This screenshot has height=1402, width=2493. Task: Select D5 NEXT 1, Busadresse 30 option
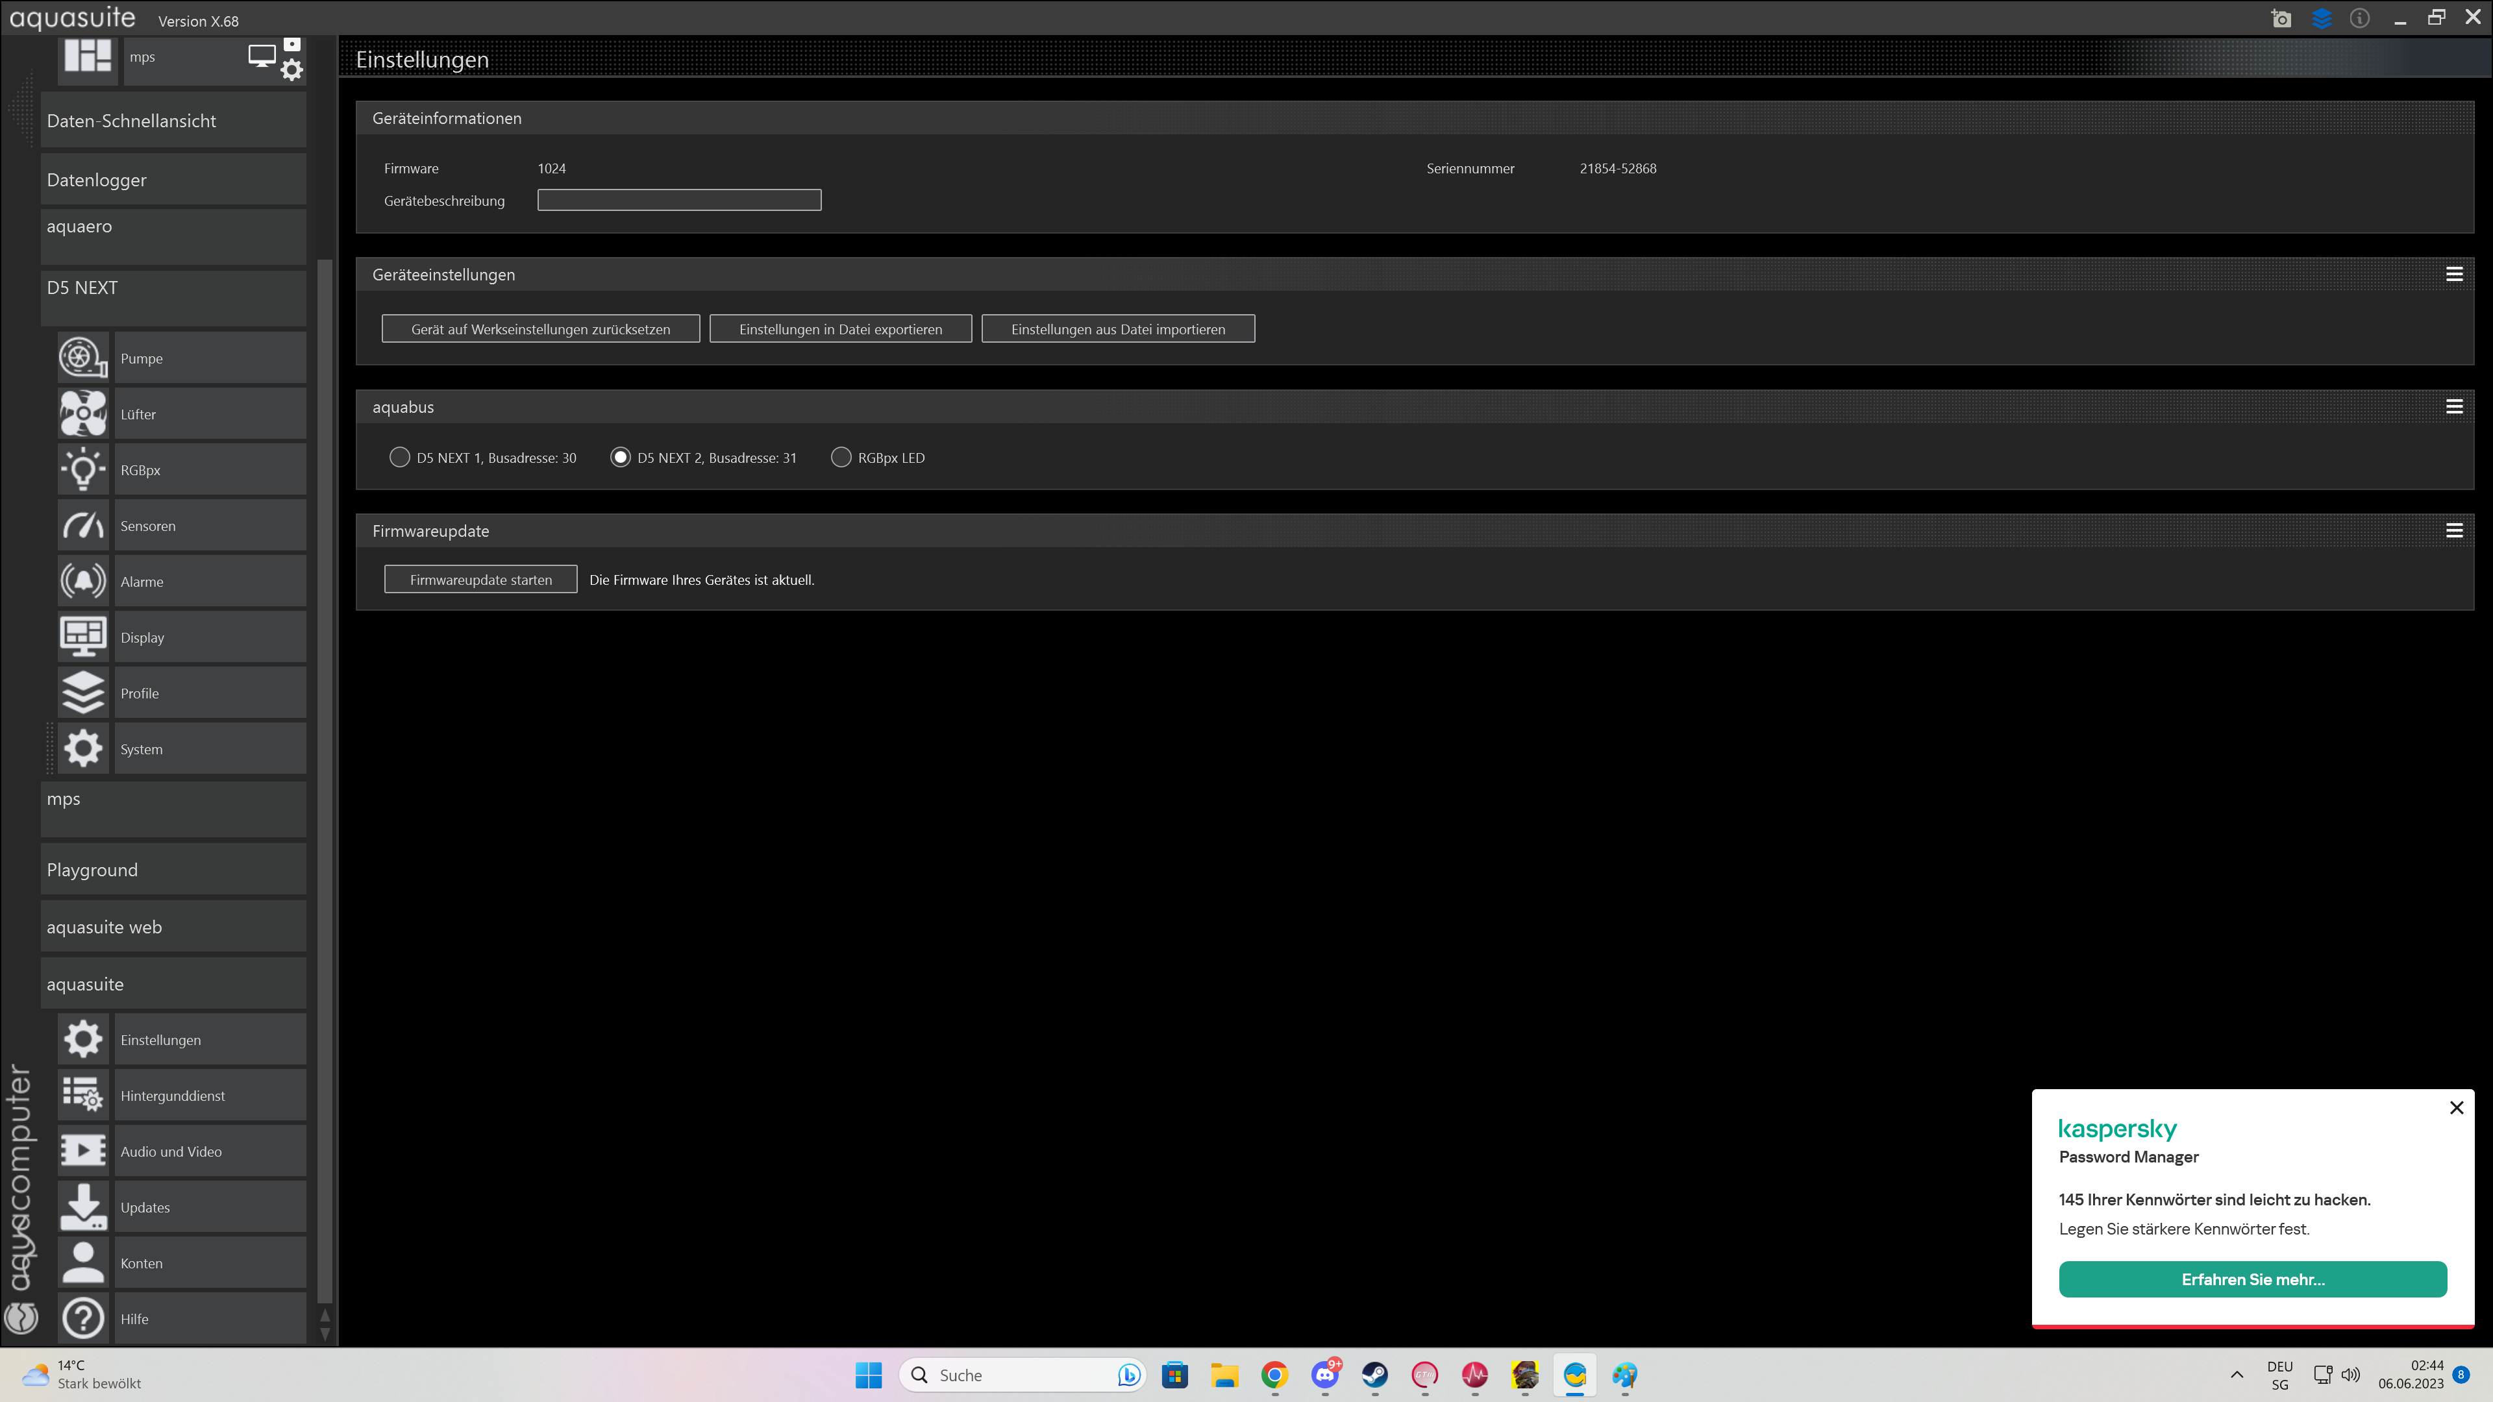point(399,458)
